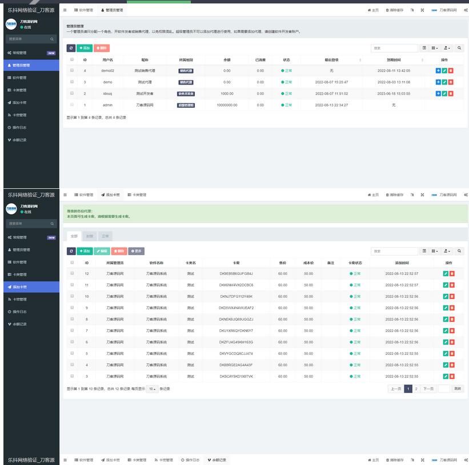Go to next page with 下一页
Image resolution: width=469 pixels, height=465 pixels.
[428, 389]
